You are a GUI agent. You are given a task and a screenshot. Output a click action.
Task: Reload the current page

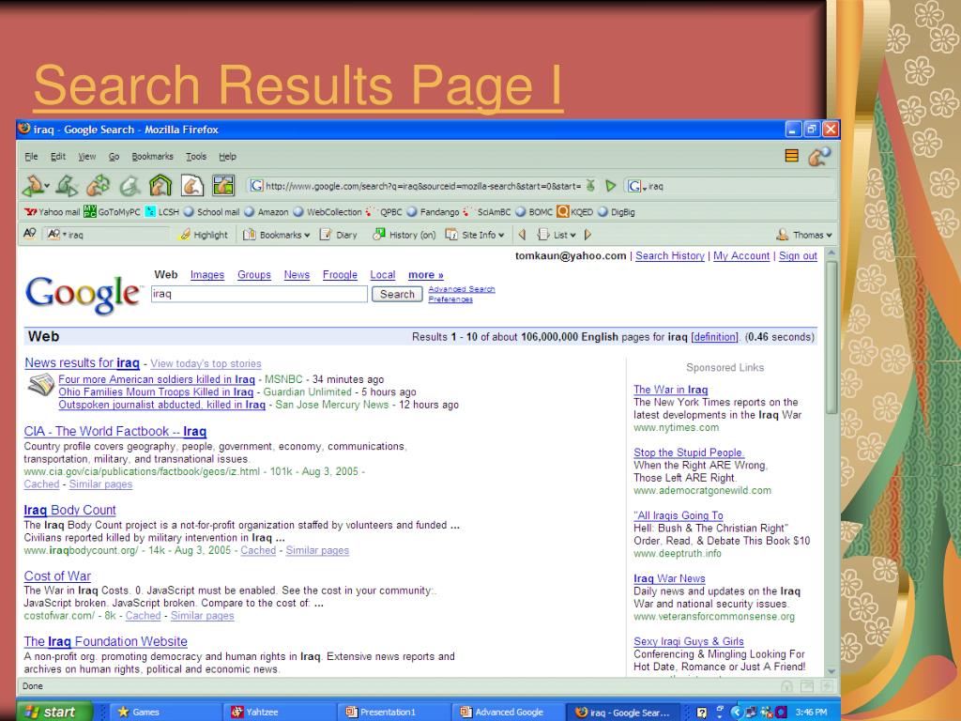pos(98,185)
